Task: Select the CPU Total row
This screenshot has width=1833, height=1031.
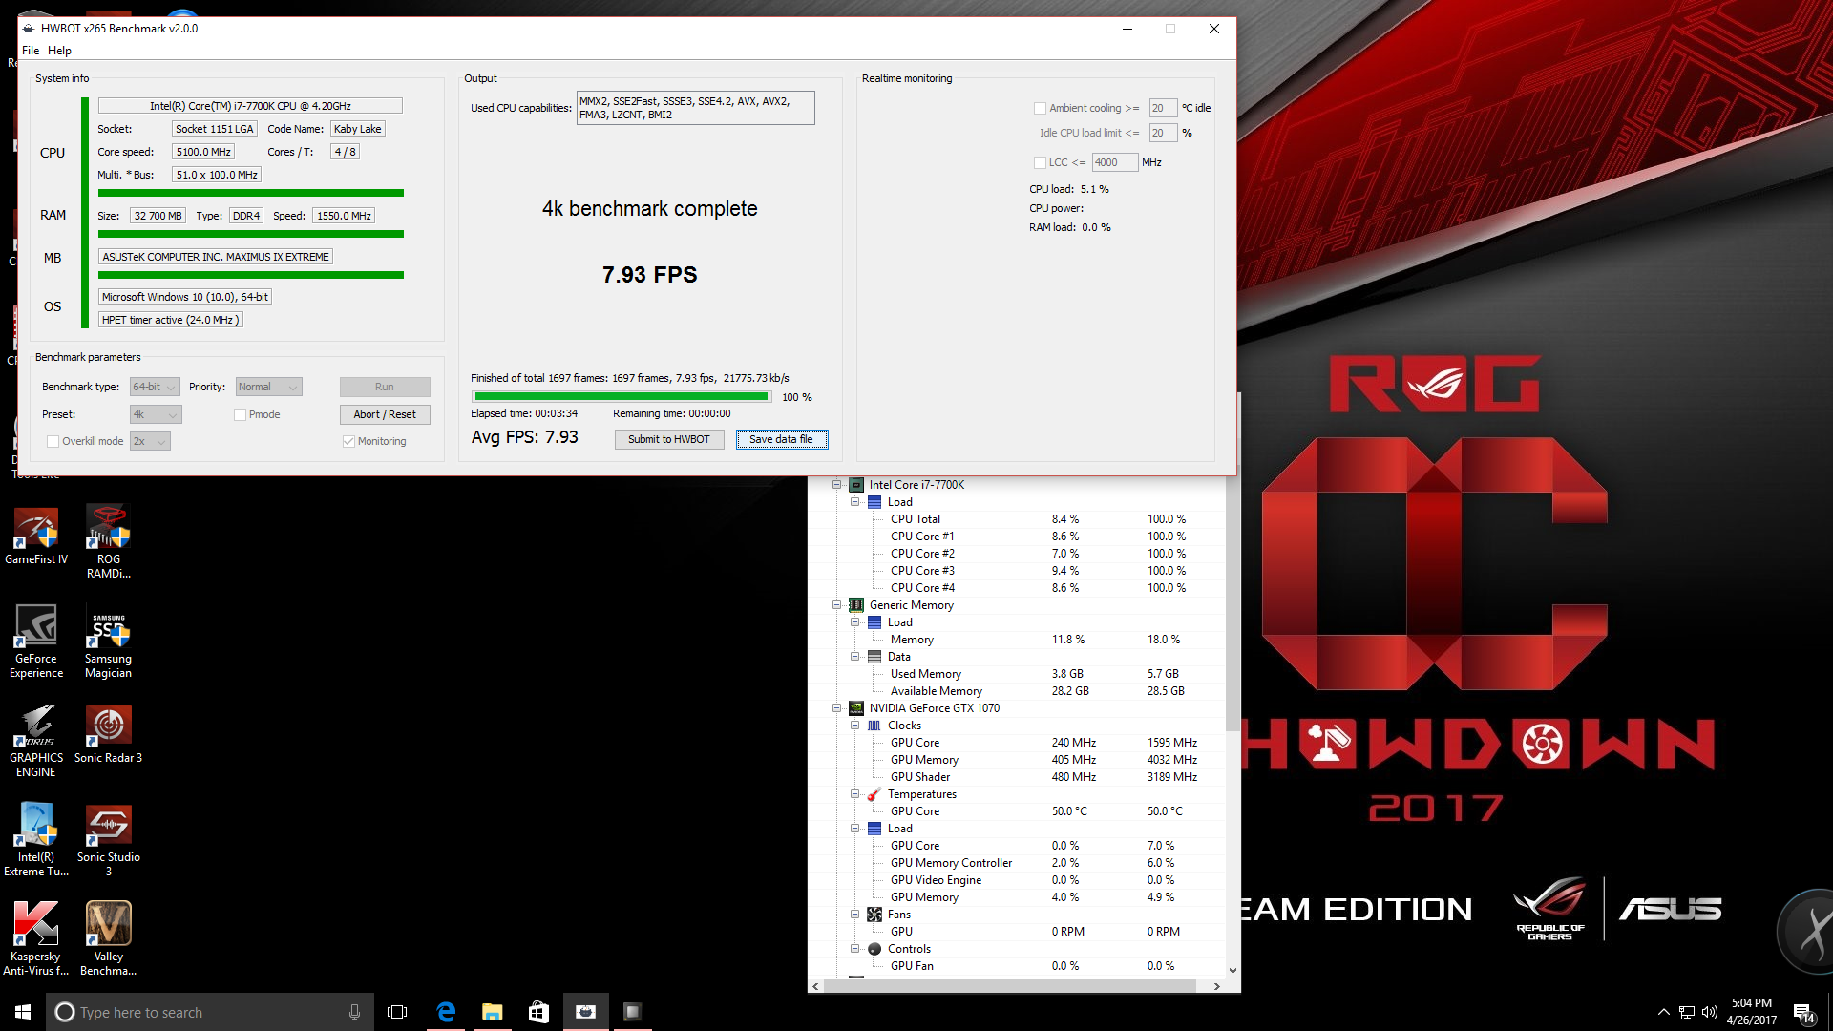Action: pyautogui.click(x=1018, y=519)
